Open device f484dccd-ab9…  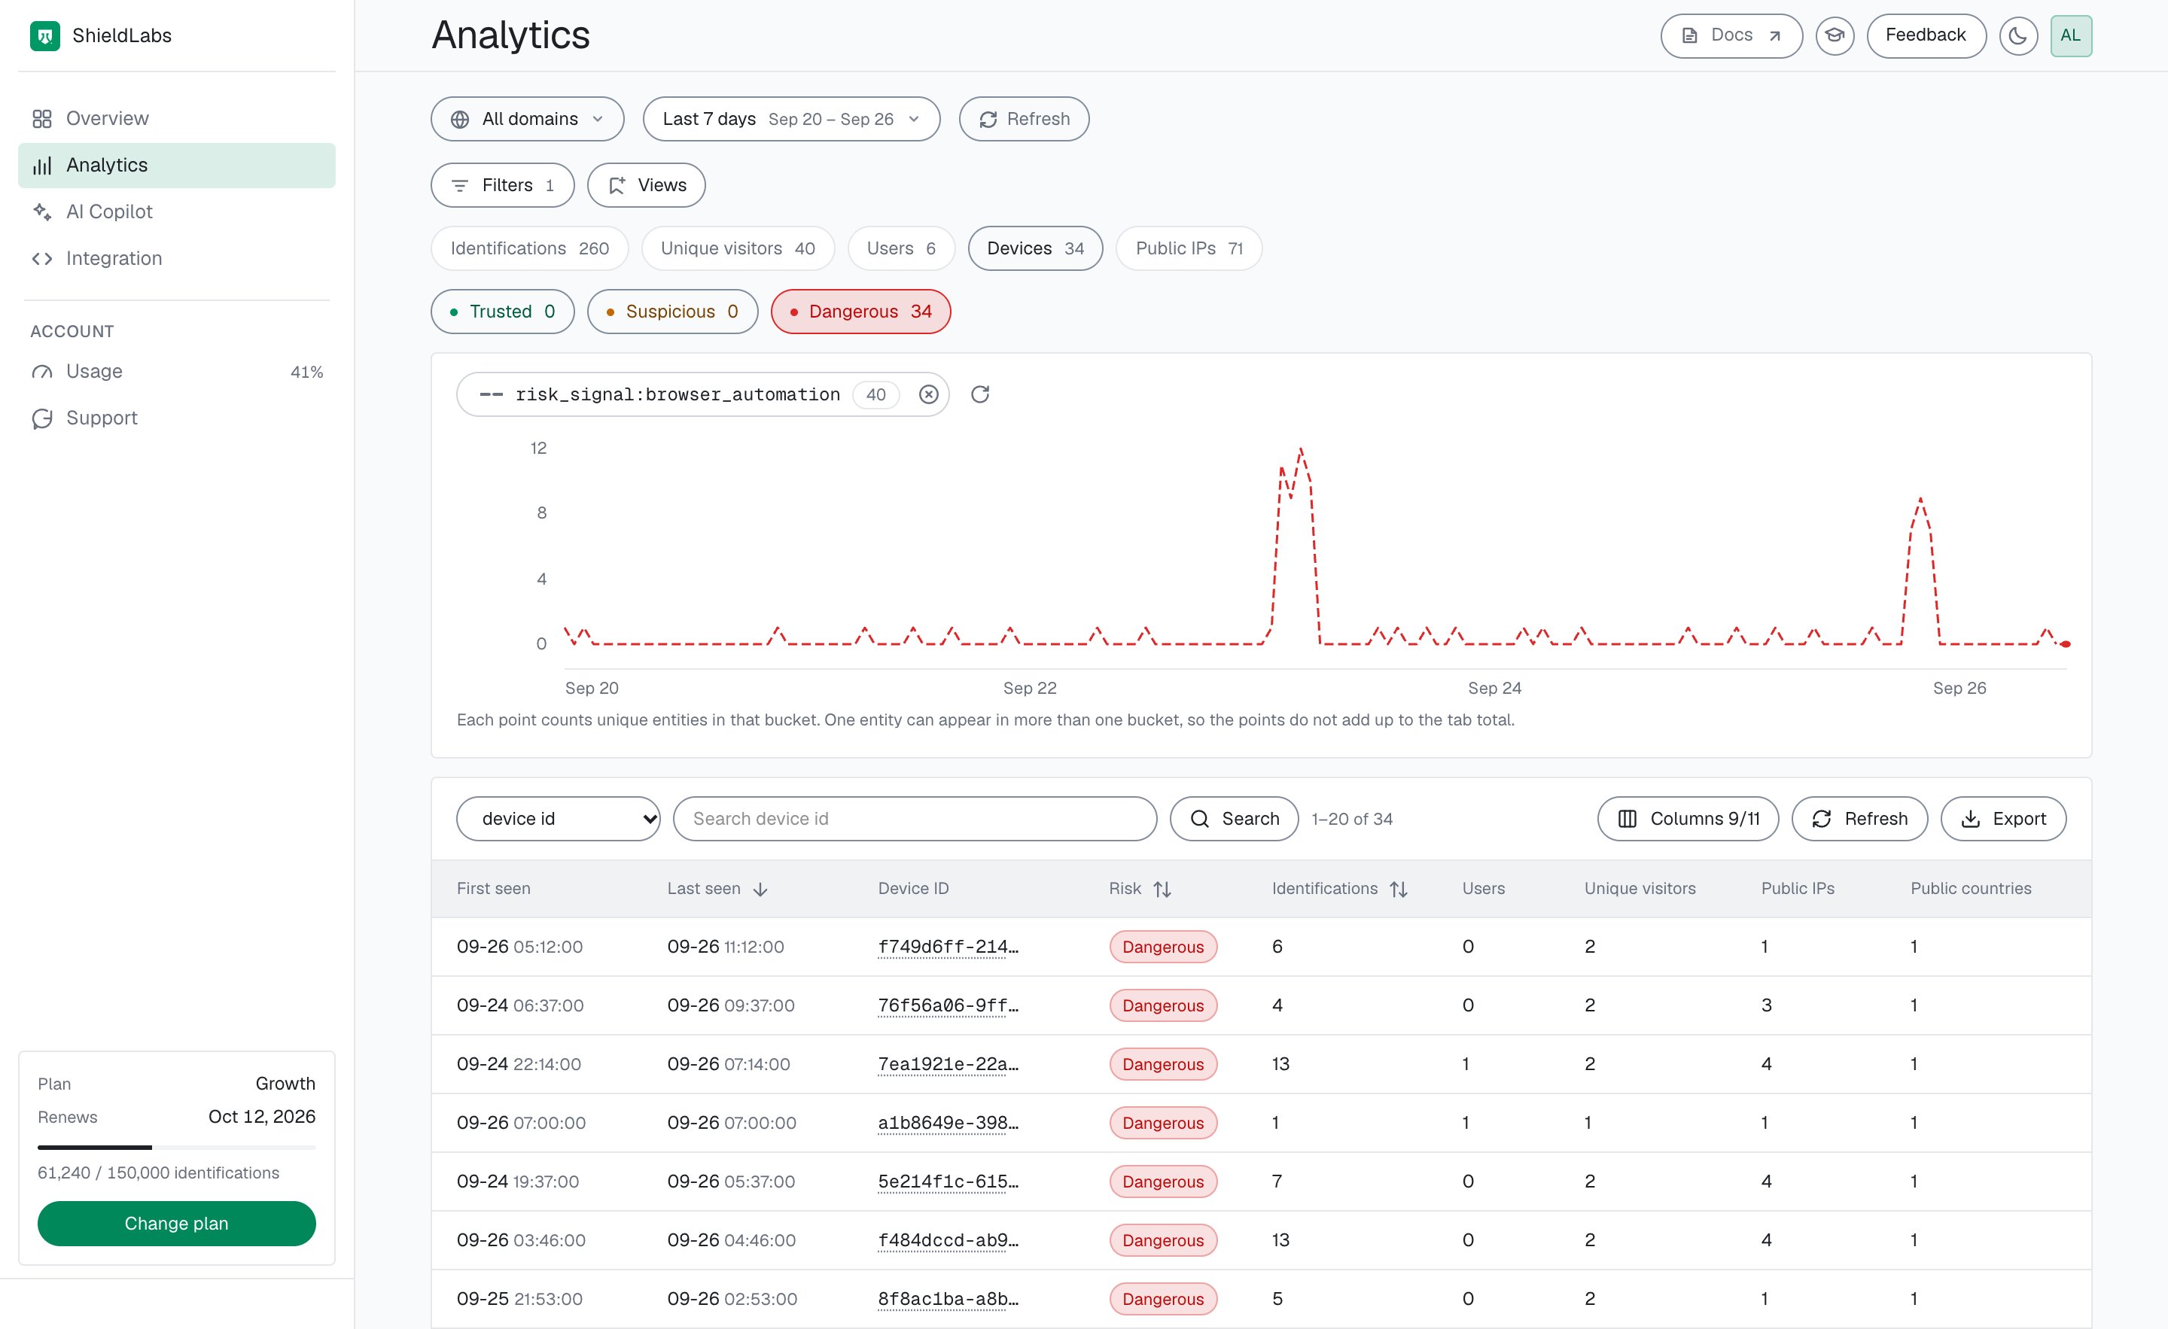pos(948,1240)
